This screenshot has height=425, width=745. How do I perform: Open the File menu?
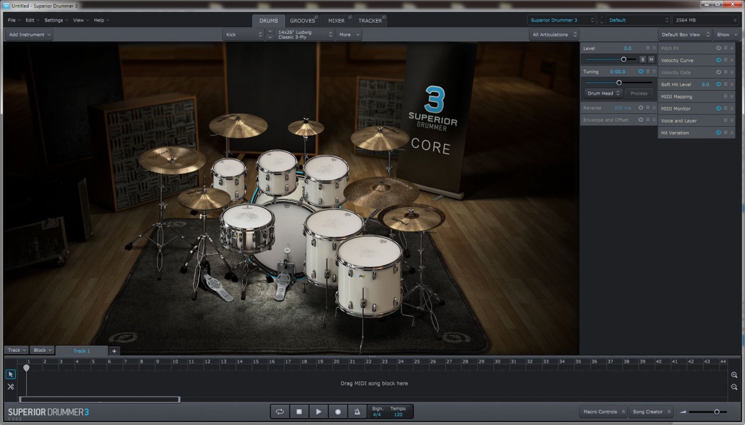[13, 20]
